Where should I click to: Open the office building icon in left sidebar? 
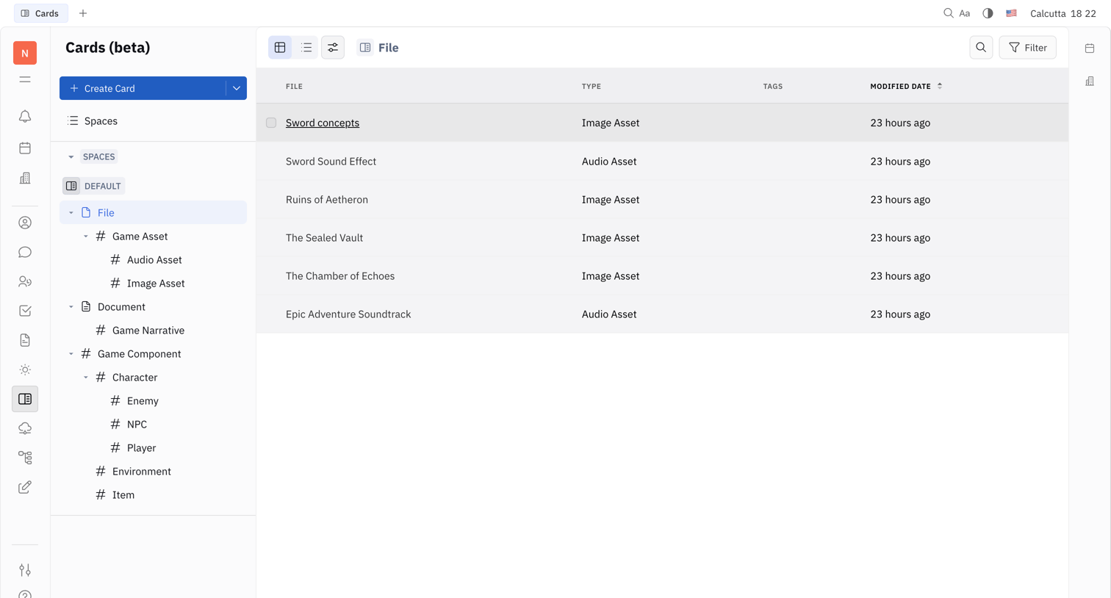coord(25,179)
